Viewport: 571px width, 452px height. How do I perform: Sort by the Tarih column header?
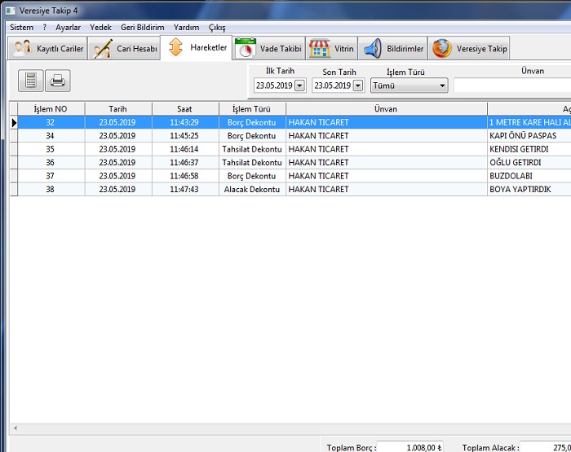[118, 109]
